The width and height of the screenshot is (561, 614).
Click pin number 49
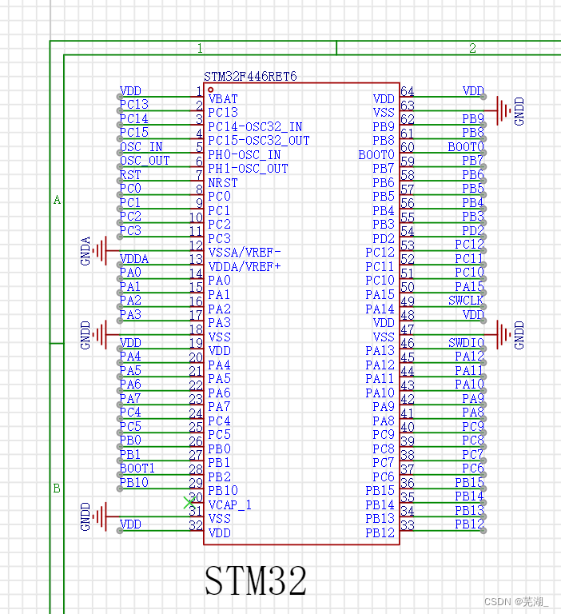[x=407, y=301]
